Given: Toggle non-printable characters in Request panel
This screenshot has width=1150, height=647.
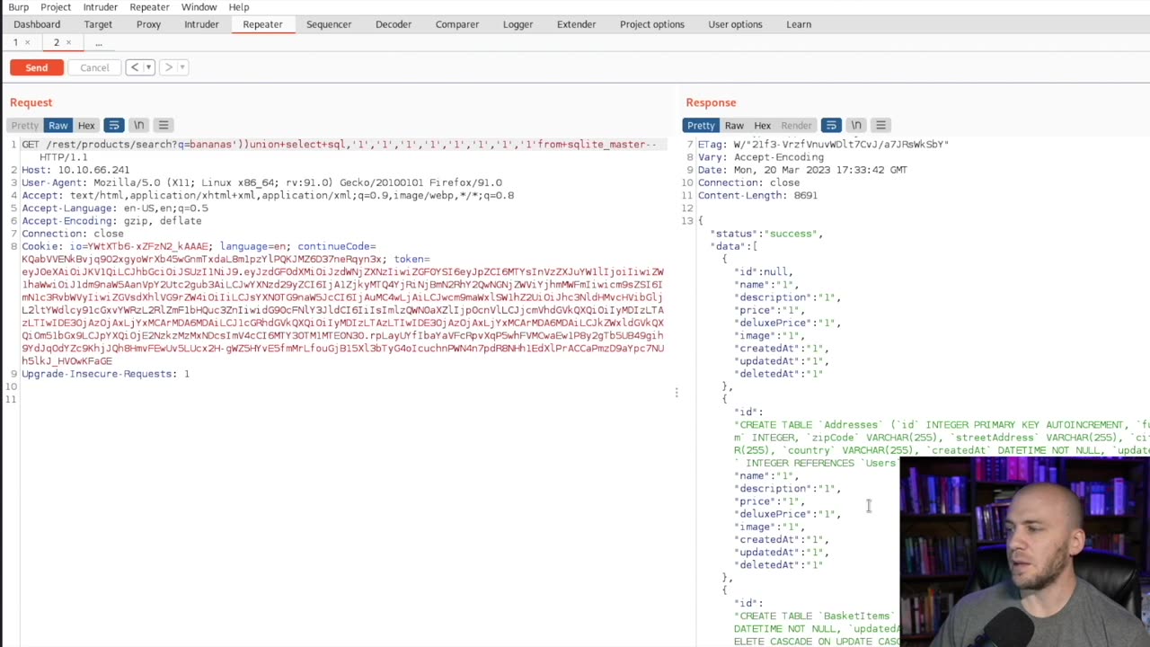Looking at the screenshot, I should click(138, 125).
